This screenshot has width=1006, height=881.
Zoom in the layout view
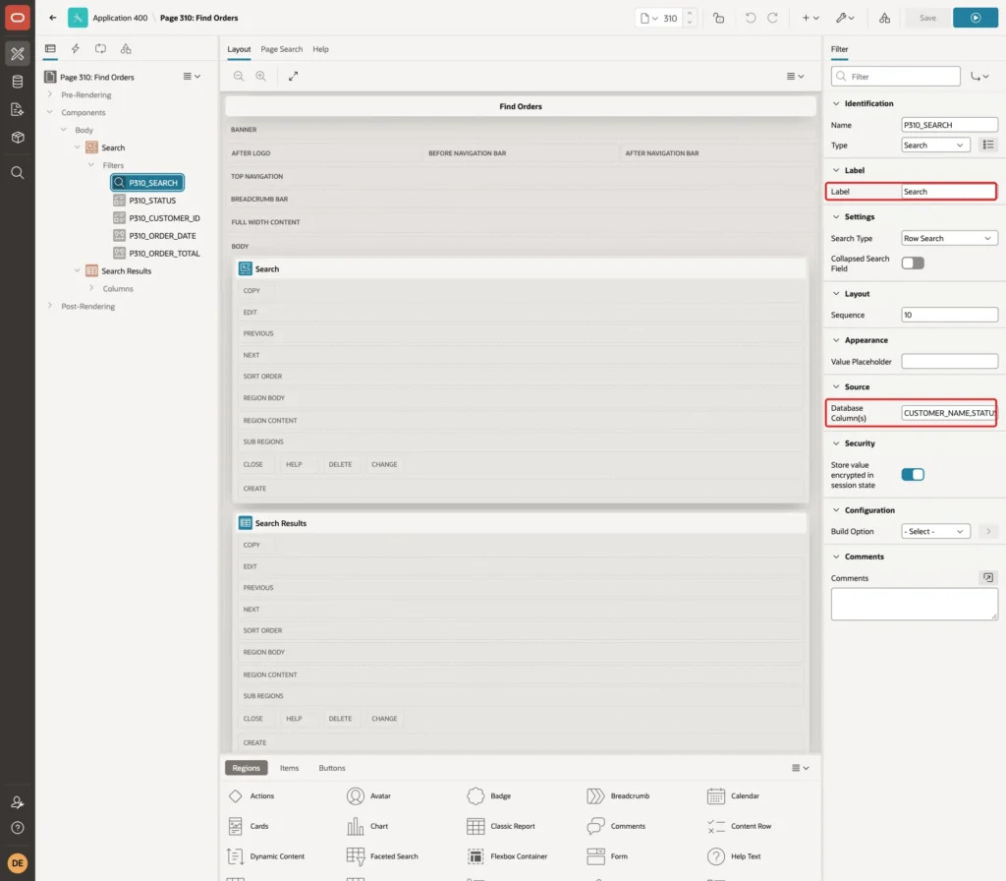[261, 76]
